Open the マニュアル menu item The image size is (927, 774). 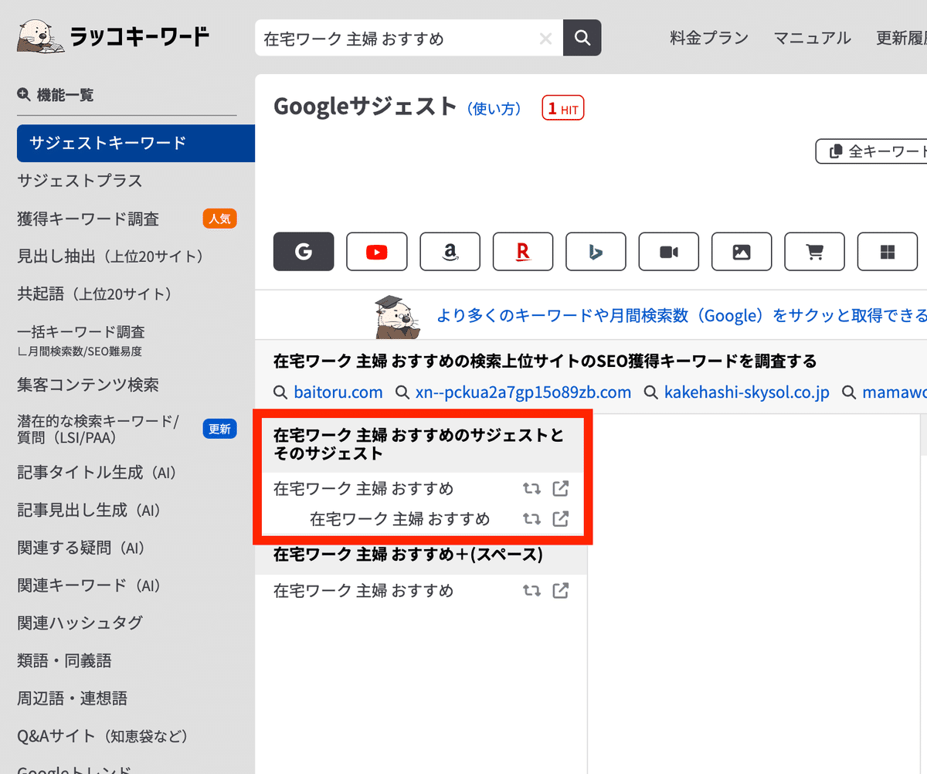click(812, 37)
